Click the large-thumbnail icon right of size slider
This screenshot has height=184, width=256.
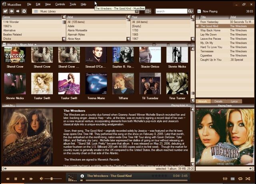coord(189,44)
